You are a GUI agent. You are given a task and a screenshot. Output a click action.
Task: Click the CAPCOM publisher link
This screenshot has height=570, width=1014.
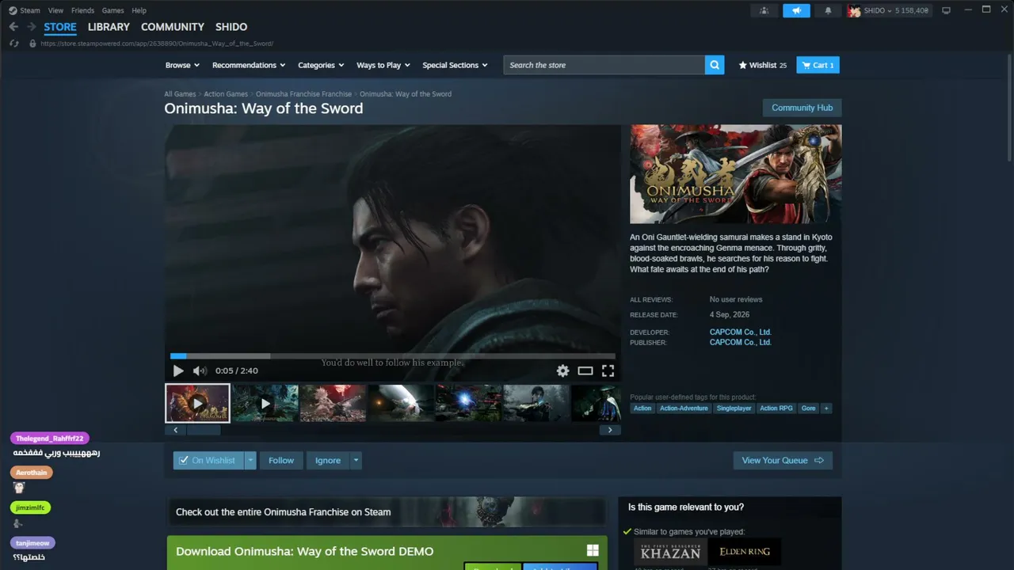point(741,343)
